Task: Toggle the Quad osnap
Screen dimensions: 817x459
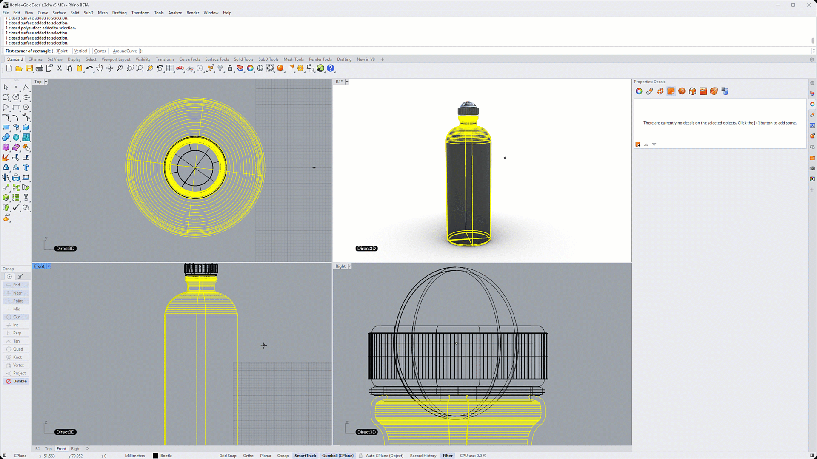Action: 16,349
